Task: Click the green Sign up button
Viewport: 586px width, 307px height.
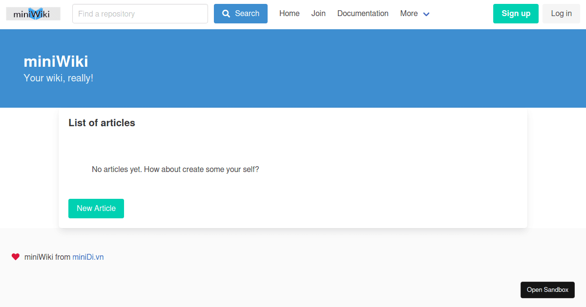Action: (516, 13)
